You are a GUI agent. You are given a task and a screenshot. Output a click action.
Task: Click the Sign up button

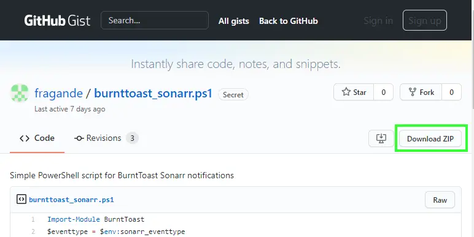(425, 20)
